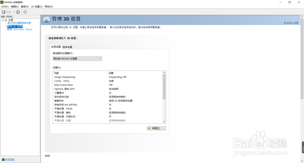Select the 平滑处理 - 模式 row

[x=108, y=113]
